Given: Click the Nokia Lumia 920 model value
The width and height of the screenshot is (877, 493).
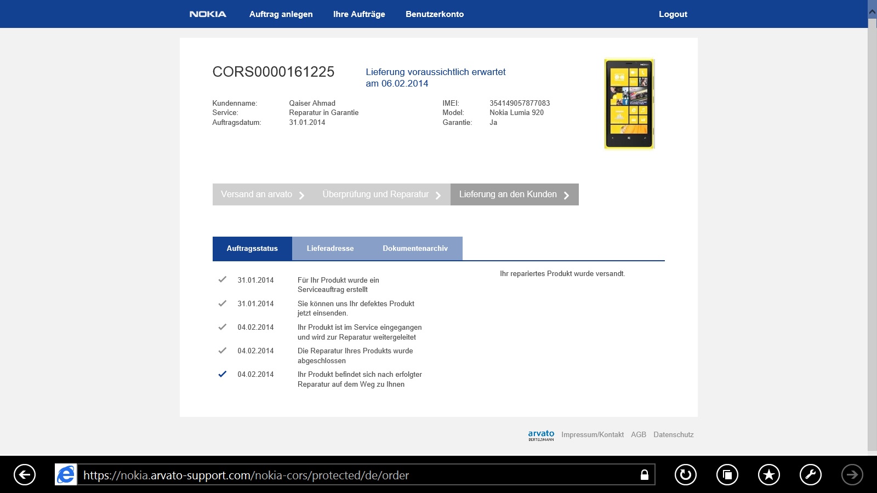Looking at the screenshot, I should coord(516,113).
